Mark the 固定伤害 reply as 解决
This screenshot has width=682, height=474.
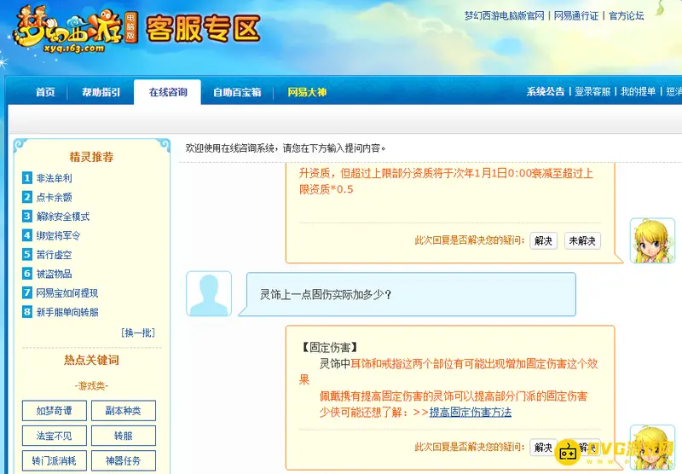(543, 447)
